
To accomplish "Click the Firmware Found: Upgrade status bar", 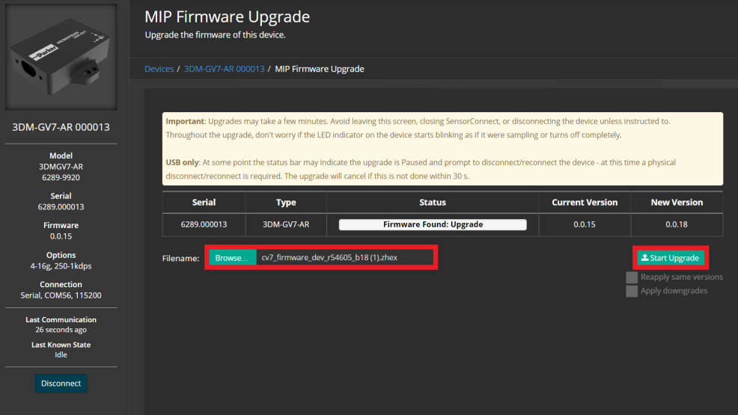I will [433, 224].
